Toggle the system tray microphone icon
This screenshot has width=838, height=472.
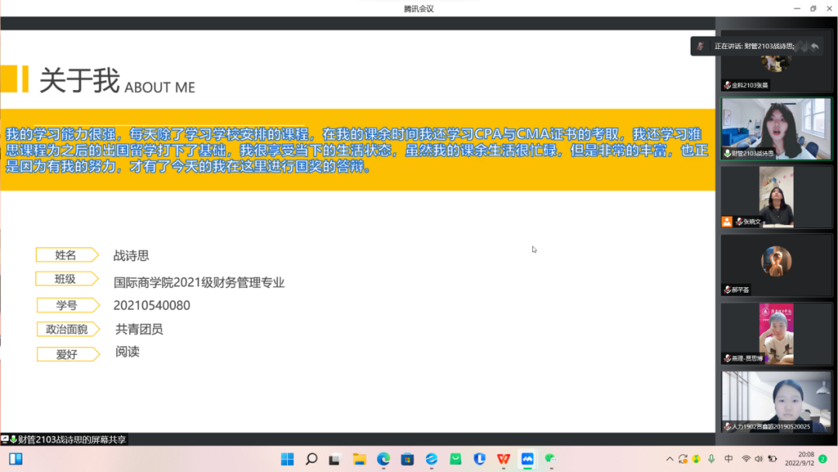point(710,459)
